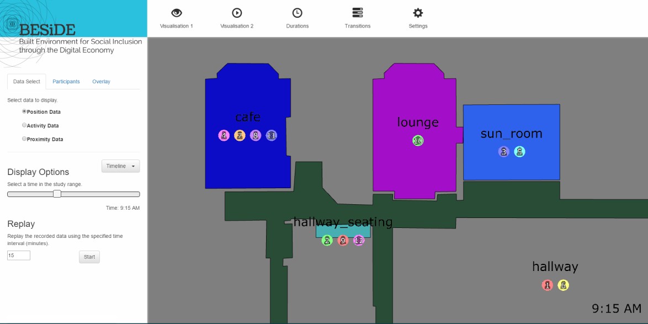This screenshot has height=324, width=648.
Task: Open Visualisation 1 eye icon
Action: (177, 13)
